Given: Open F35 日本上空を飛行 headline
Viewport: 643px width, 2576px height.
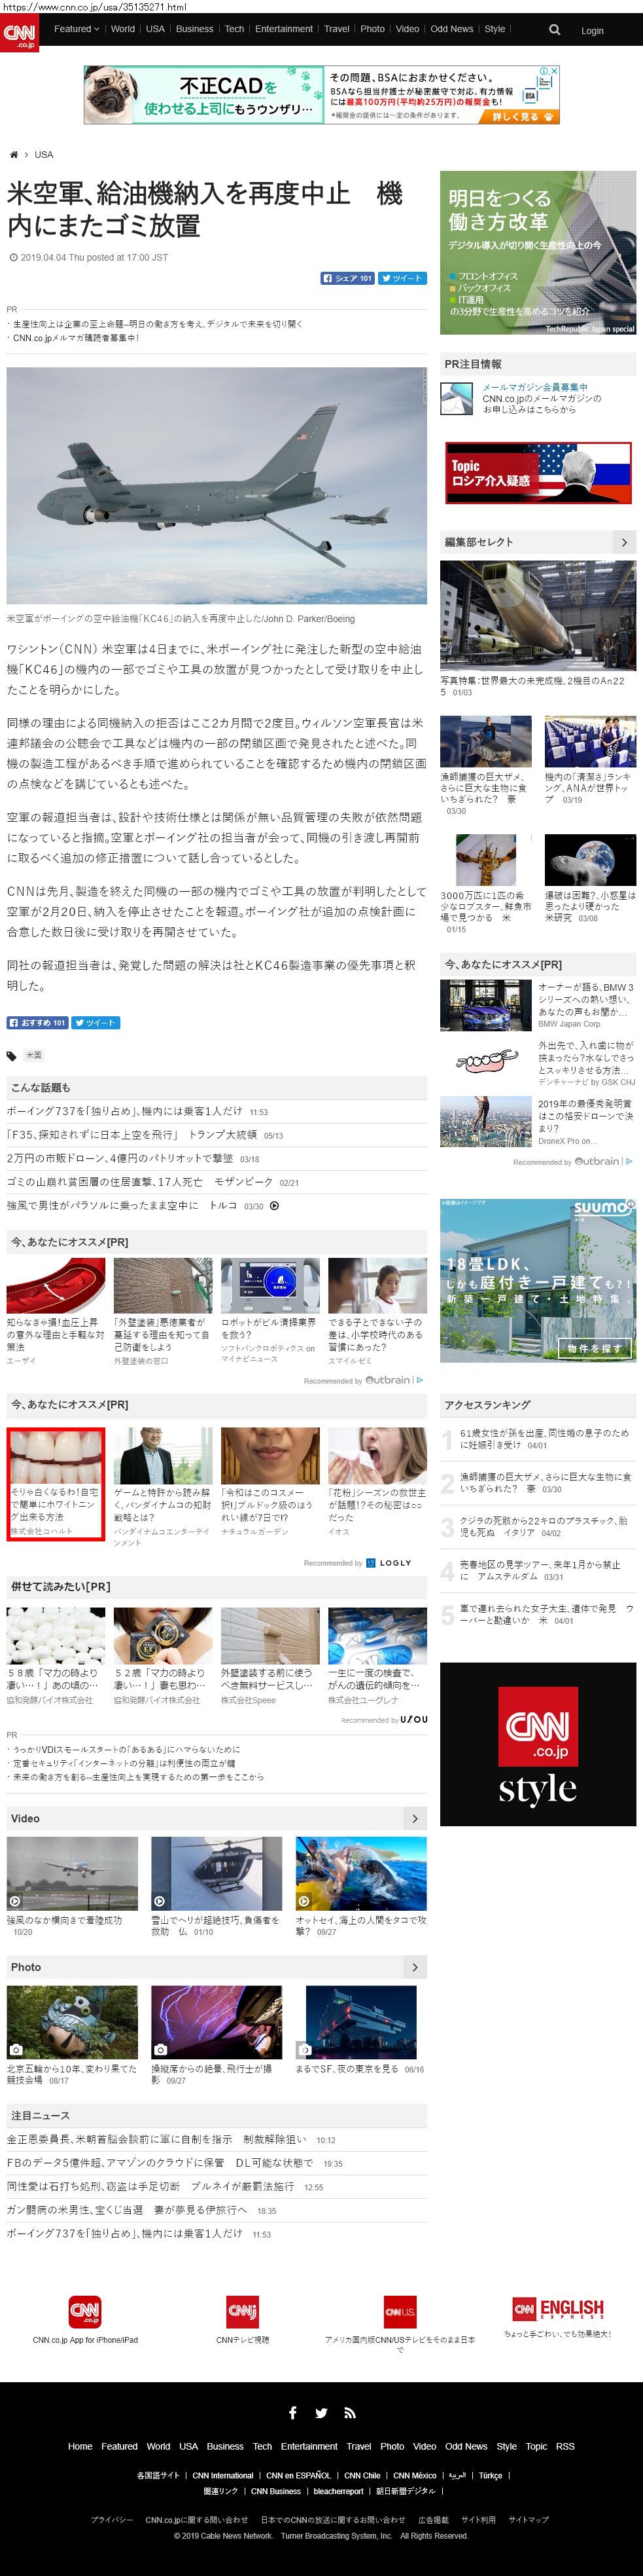Looking at the screenshot, I should click(x=131, y=1135).
